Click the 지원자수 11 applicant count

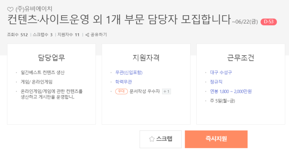pyautogui.click(x=68, y=35)
